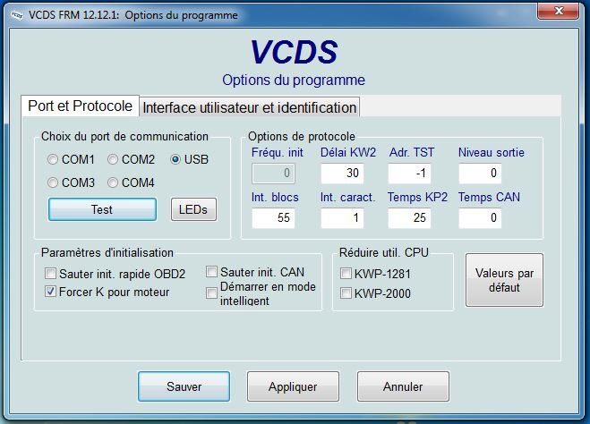
Task: Click the Sauver button
Action: point(184,386)
